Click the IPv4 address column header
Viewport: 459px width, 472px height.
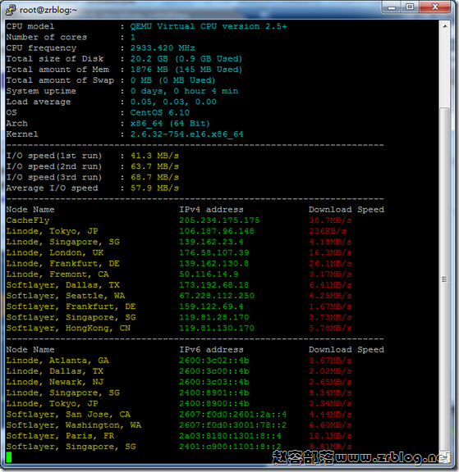tap(211, 210)
